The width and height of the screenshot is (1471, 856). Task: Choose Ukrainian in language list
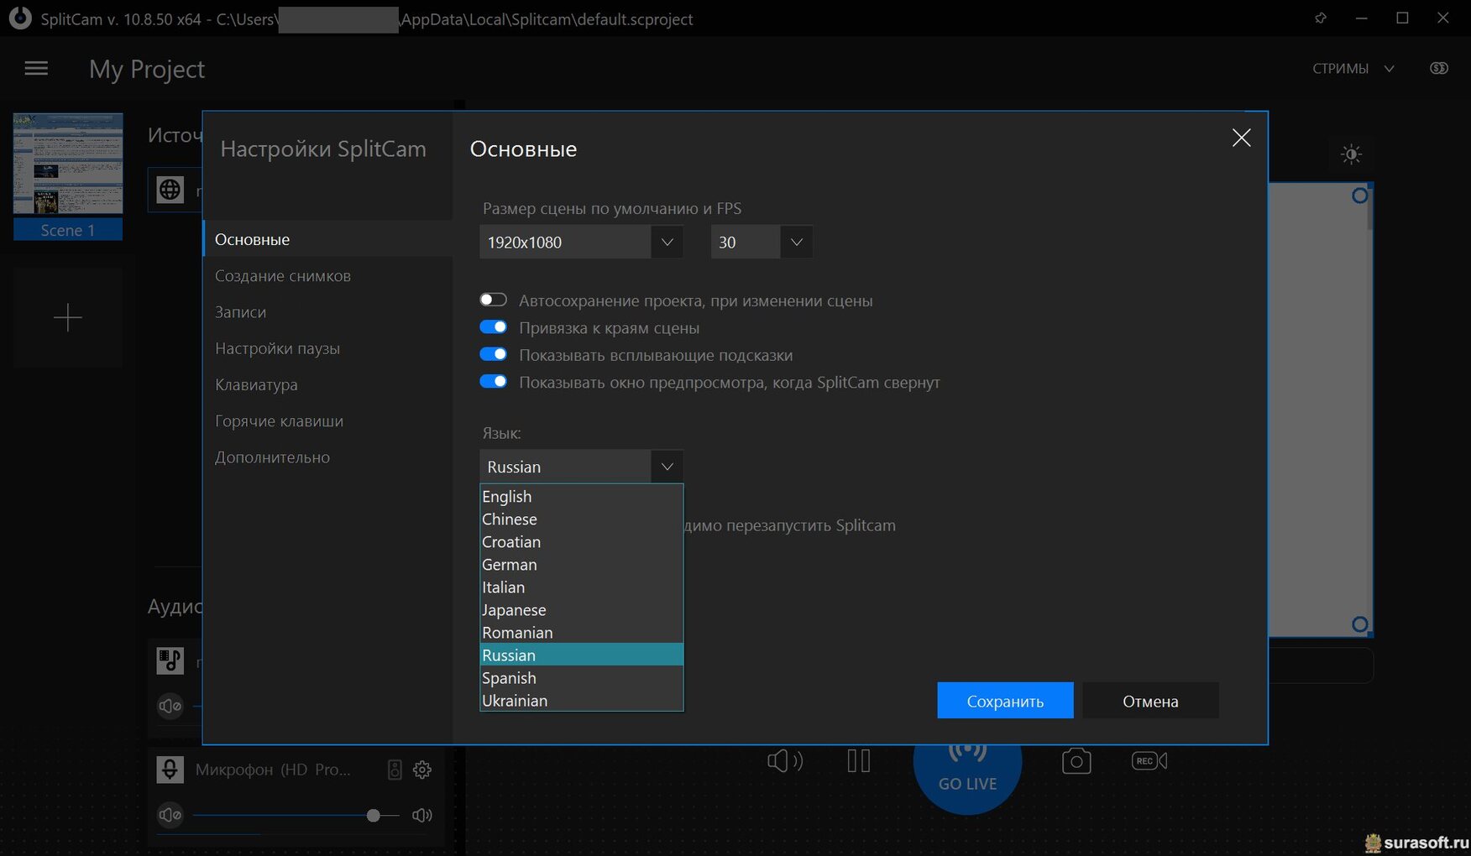(581, 700)
